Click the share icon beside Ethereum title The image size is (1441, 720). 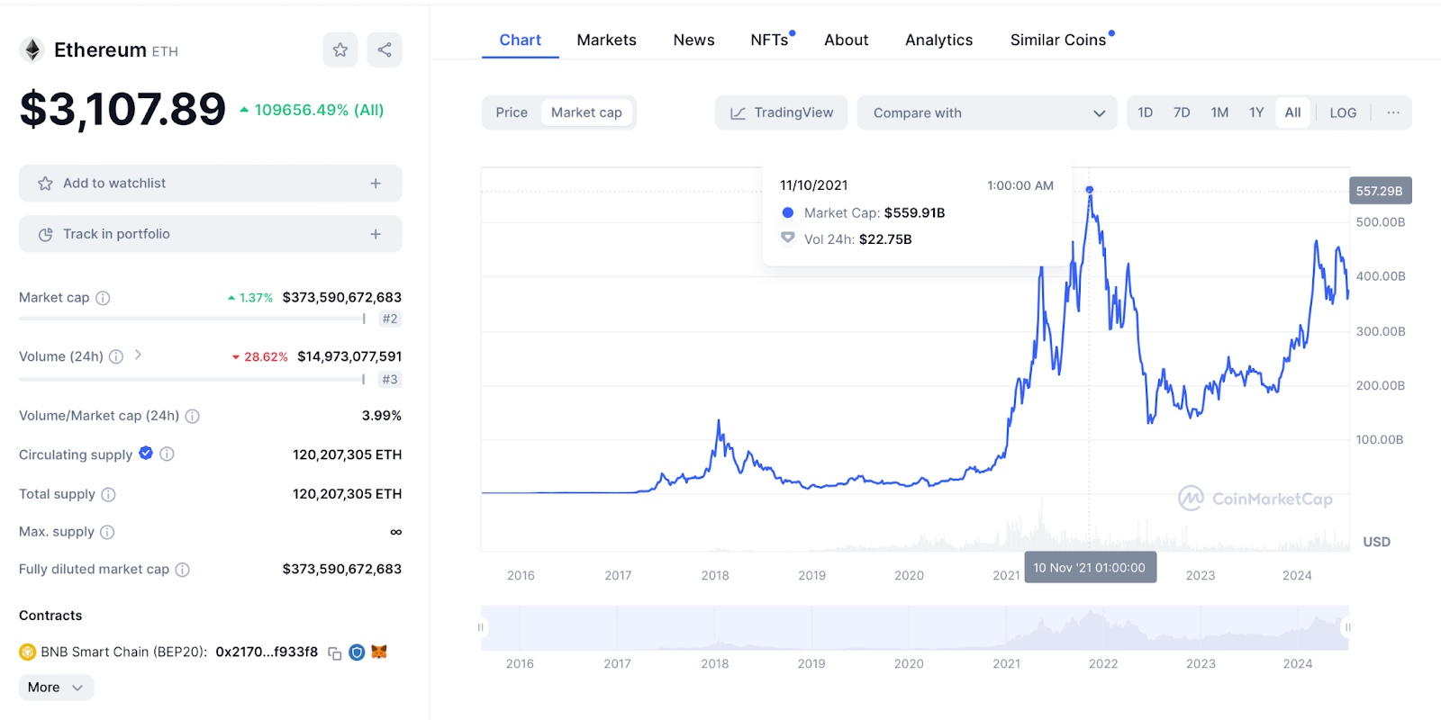[385, 50]
